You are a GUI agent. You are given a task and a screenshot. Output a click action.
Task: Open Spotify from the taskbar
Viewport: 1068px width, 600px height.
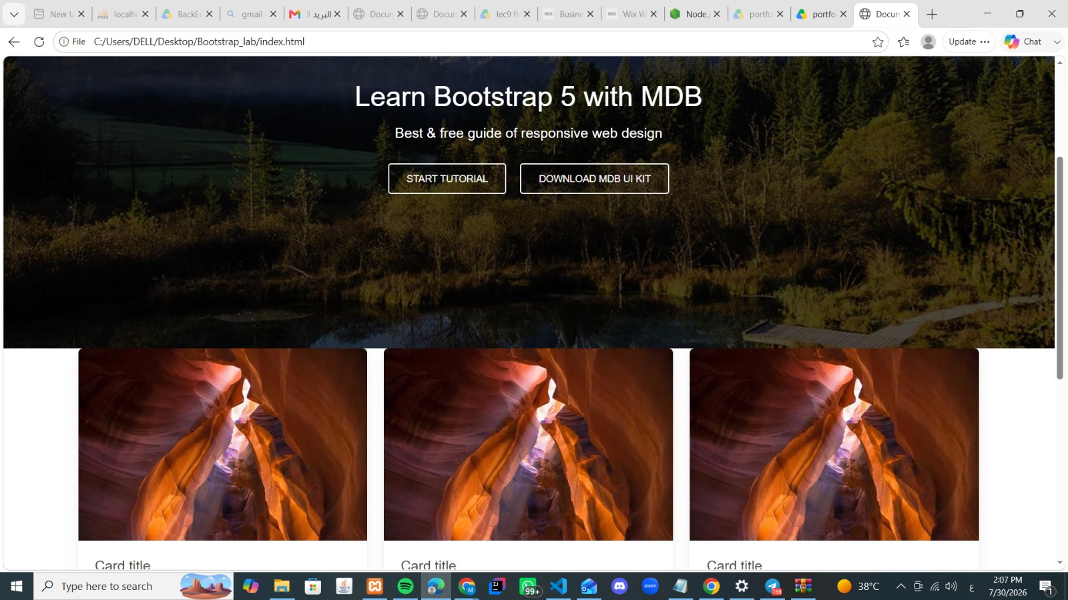pyautogui.click(x=406, y=586)
